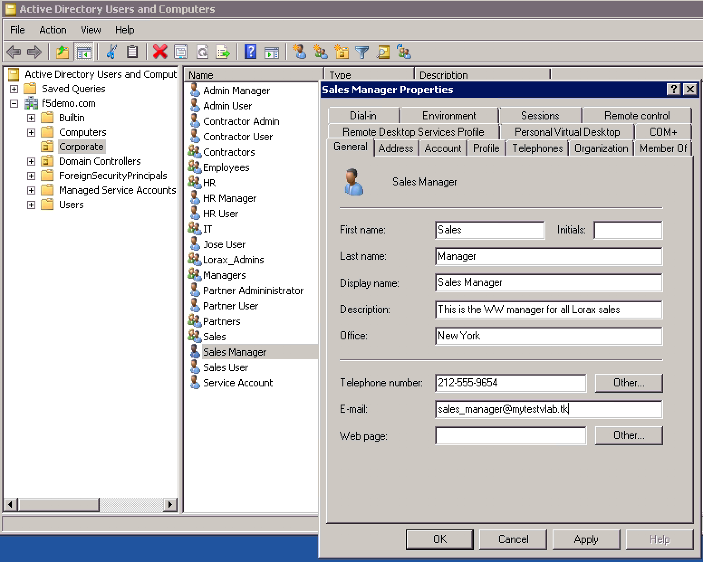The height and width of the screenshot is (562, 703).
Task: Click the Export List toolbar icon
Action: point(223,52)
